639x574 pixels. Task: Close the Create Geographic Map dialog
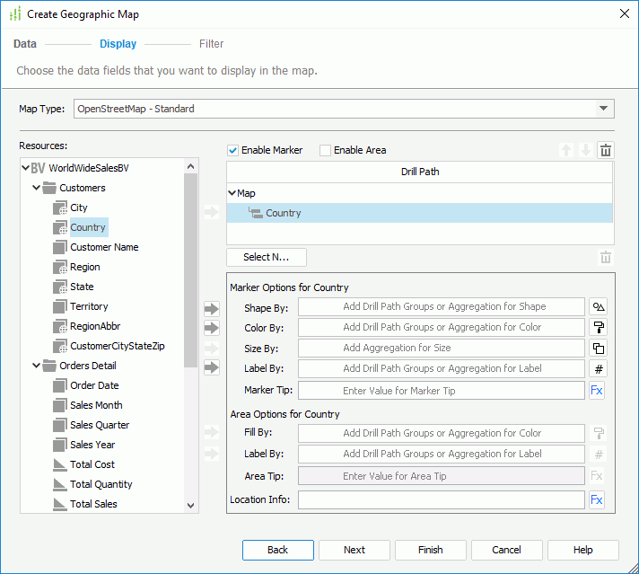point(625,13)
